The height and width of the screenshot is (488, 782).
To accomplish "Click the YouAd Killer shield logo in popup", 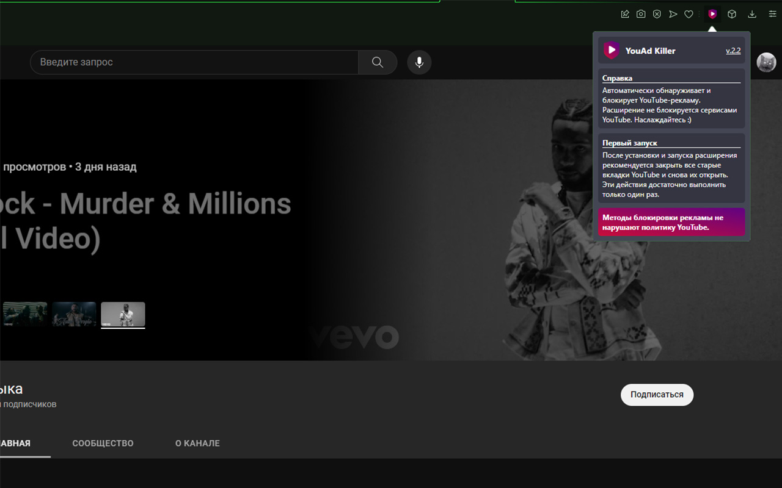I will tap(612, 51).
